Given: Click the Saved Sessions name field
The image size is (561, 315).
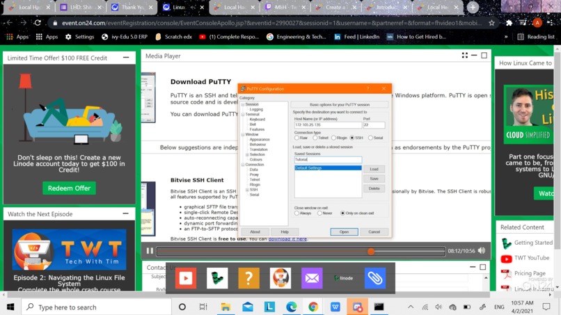Looking at the screenshot, I should point(328,159).
